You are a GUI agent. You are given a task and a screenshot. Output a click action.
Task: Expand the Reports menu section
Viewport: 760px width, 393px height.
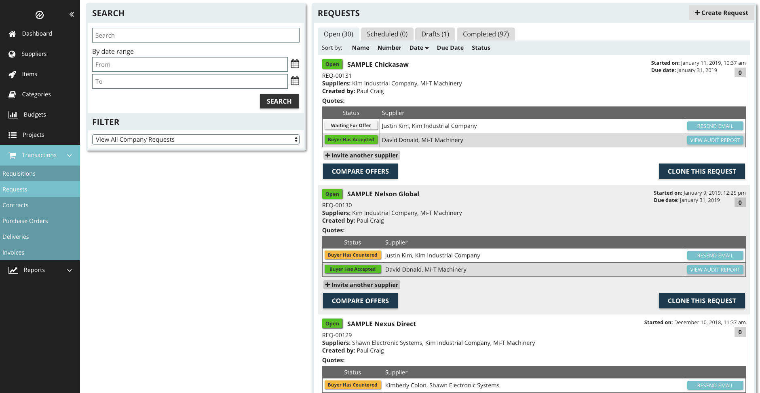69,270
